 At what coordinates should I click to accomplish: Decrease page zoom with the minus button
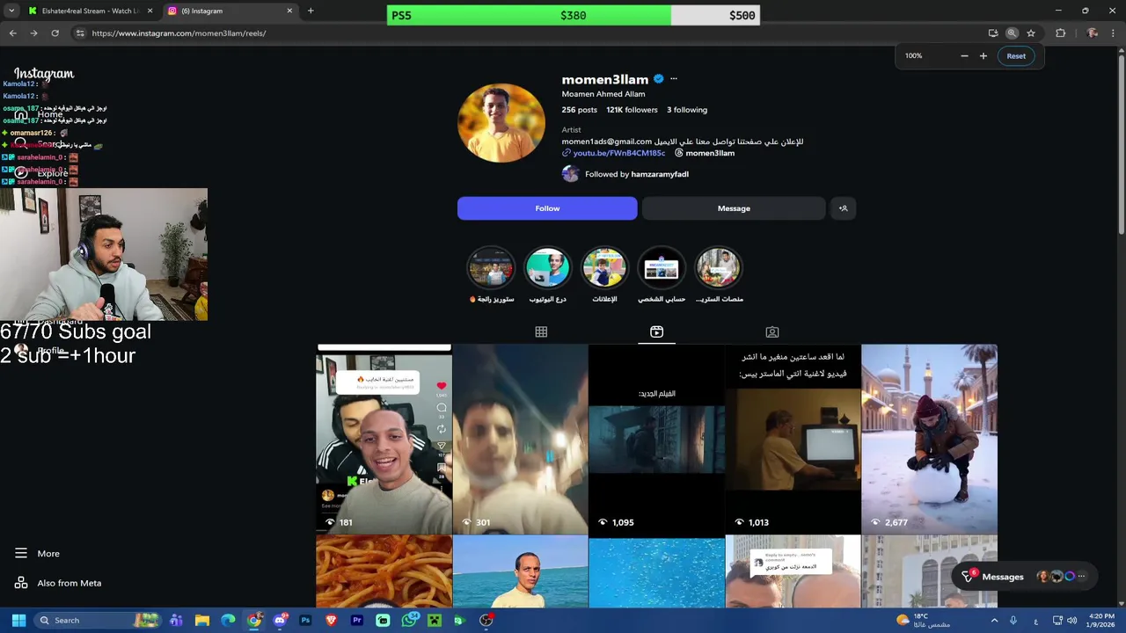click(964, 55)
